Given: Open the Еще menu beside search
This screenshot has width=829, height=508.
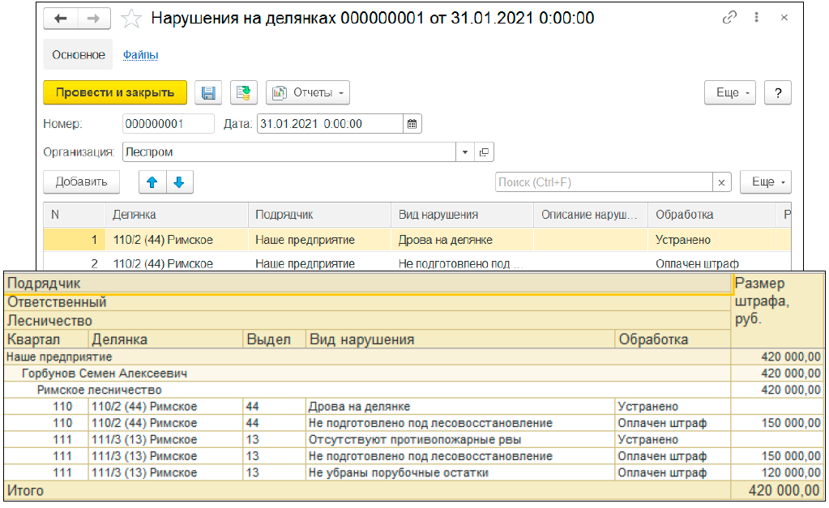Looking at the screenshot, I should pos(765,182).
